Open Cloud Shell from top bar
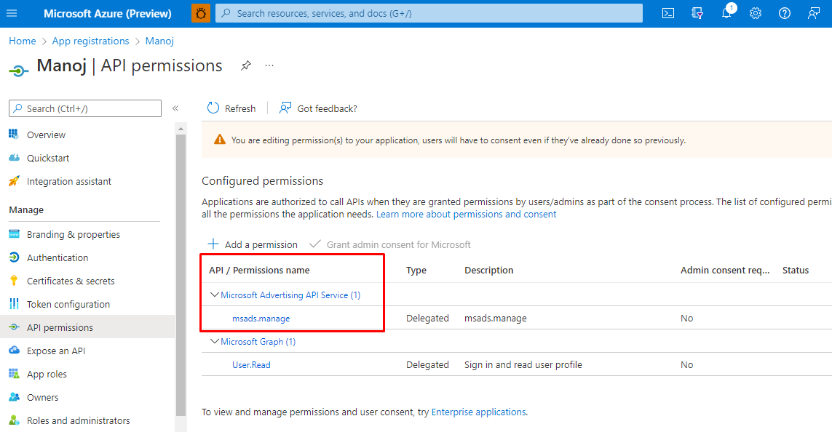The width and height of the screenshot is (832, 432). [x=668, y=13]
